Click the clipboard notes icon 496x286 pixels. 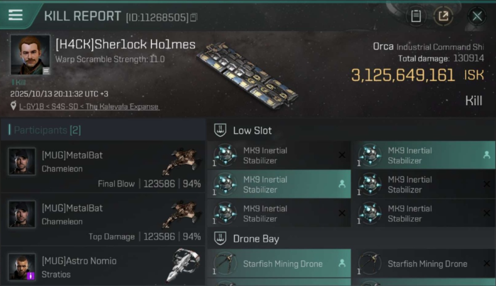[x=415, y=16]
